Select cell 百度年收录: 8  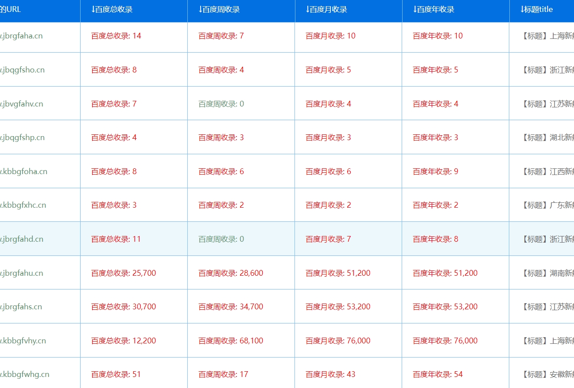(x=435, y=239)
